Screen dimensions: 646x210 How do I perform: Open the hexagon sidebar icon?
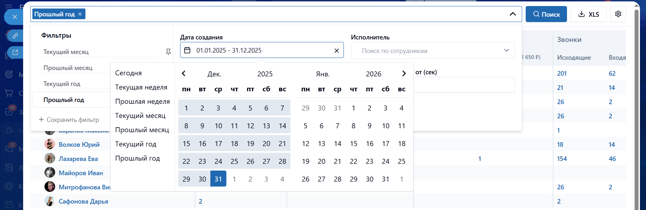(9, 186)
